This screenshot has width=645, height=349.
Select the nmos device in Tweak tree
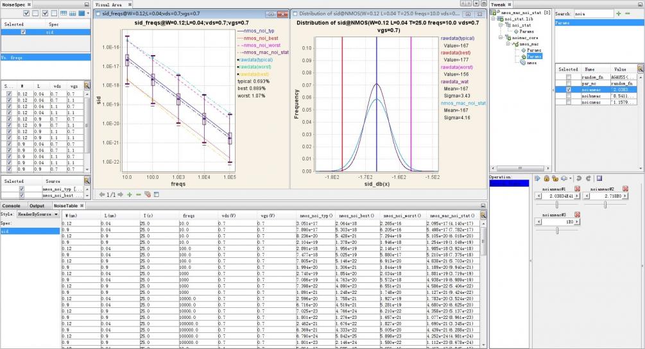531,62
